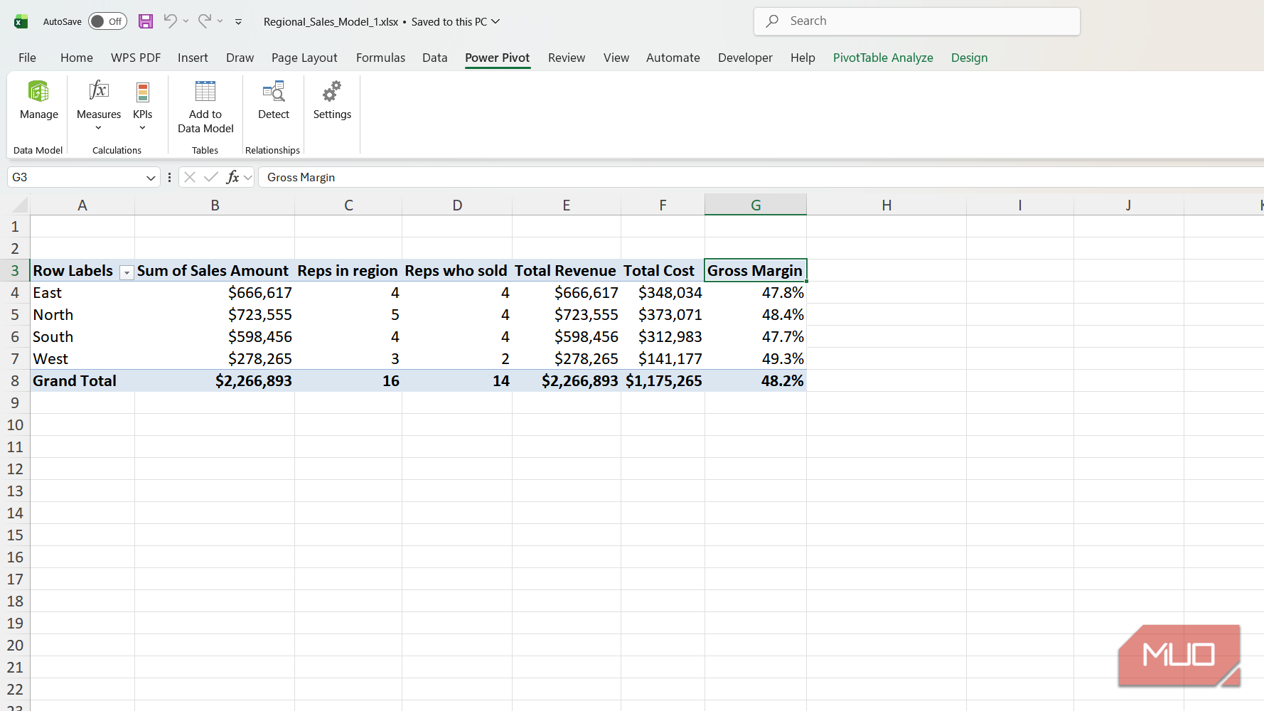Click the East row label cell

pos(82,292)
